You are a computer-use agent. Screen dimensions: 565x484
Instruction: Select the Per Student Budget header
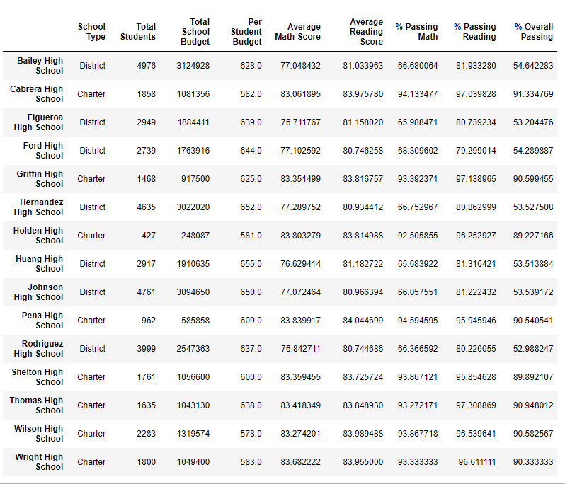(246, 32)
